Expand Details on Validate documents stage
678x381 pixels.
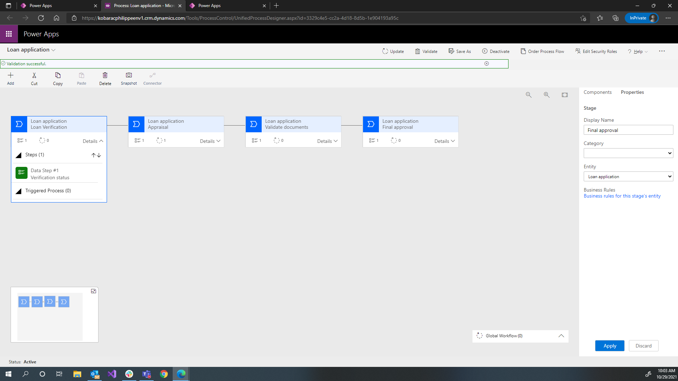tap(327, 141)
